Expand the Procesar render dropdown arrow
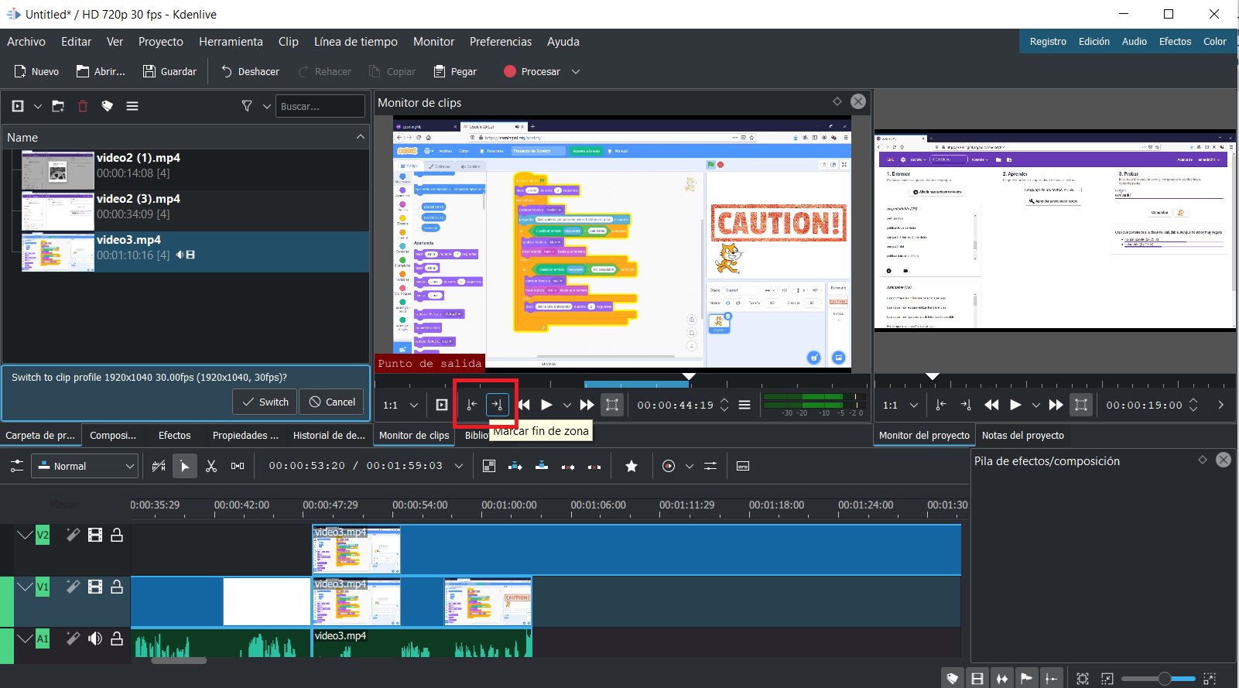This screenshot has height=688, width=1239. (x=576, y=71)
